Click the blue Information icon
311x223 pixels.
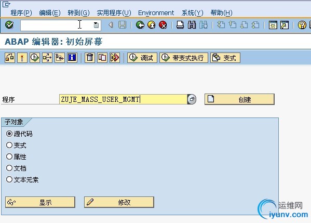click(x=72, y=58)
